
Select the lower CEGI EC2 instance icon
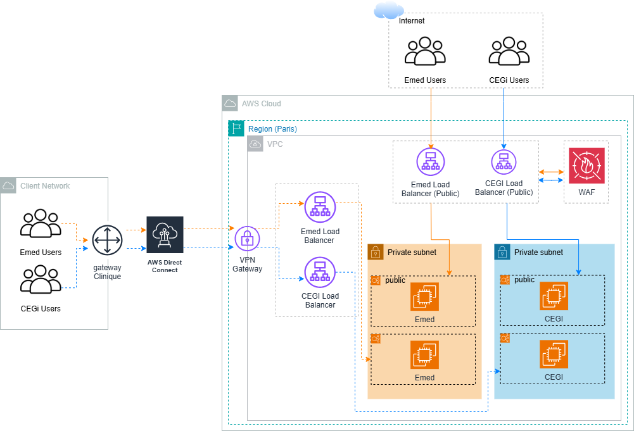click(554, 354)
